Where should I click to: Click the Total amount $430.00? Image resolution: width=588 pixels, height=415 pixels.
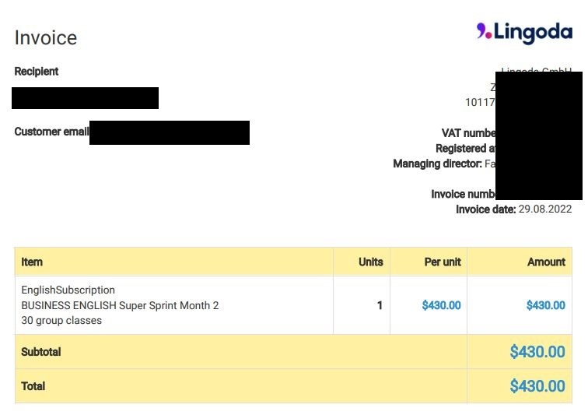[x=537, y=386]
